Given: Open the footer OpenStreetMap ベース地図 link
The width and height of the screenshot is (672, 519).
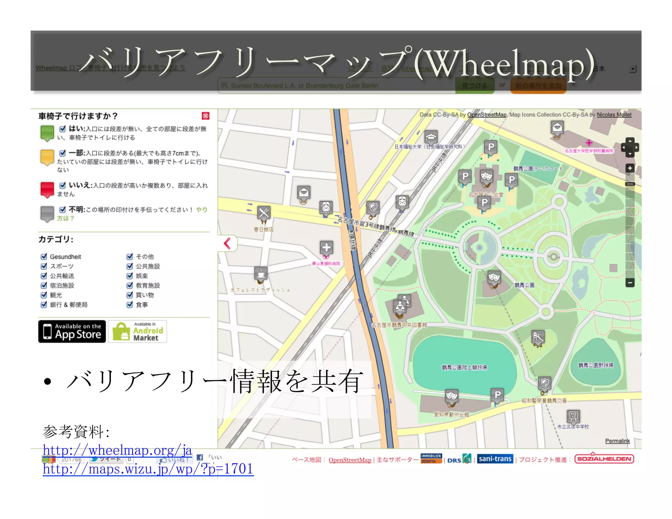Looking at the screenshot, I should click(x=350, y=460).
